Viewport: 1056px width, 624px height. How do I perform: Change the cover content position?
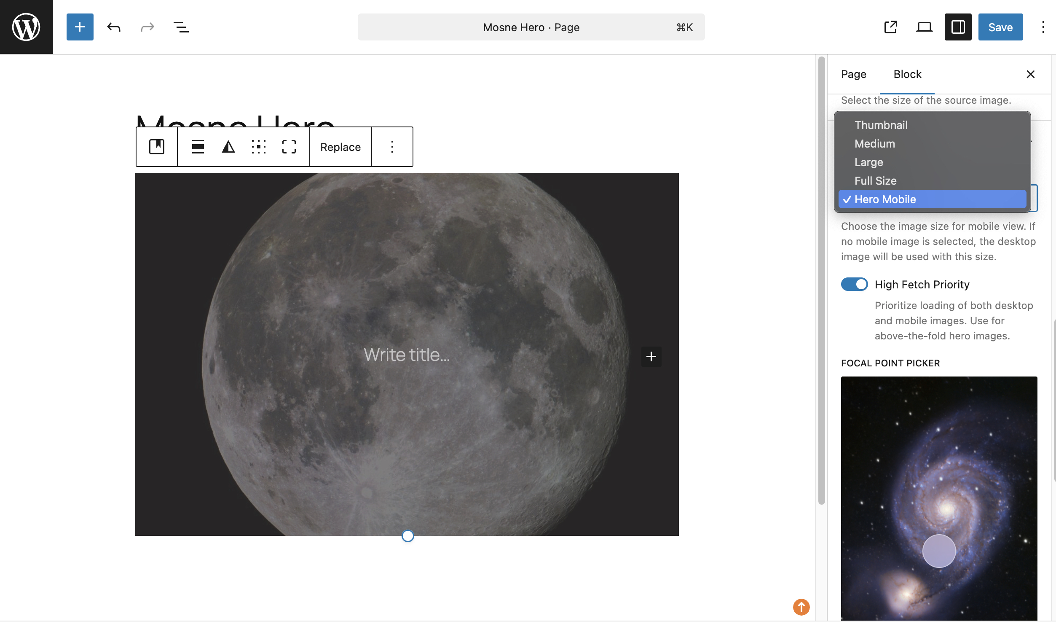[x=258, y=147]
